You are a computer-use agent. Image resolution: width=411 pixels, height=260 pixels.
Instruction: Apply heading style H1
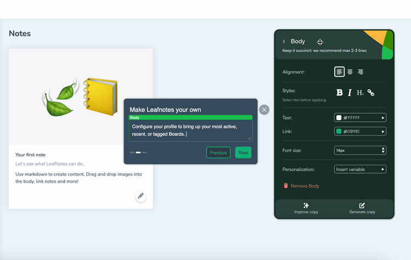point(360,93)
